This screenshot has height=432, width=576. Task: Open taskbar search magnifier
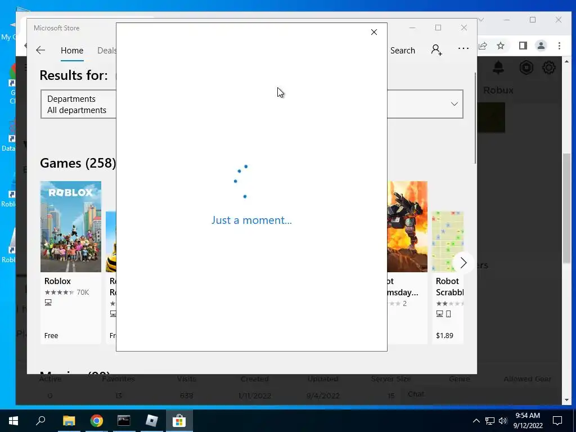tap(40, 421)
